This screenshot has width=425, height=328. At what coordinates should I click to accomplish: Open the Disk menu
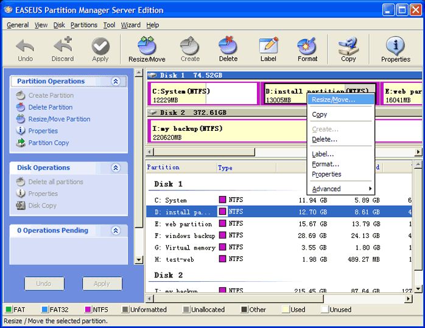pos(59,25)
